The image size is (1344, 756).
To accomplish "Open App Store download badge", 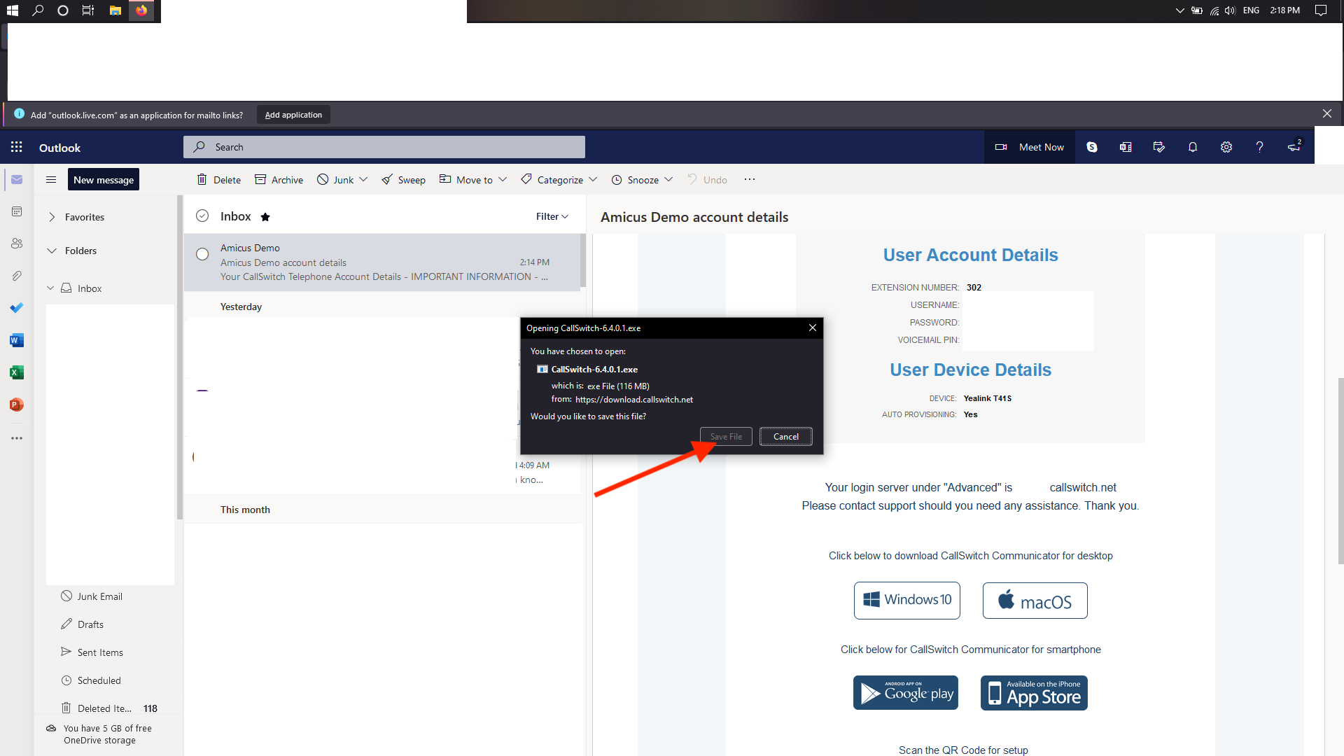I will click(x=1034, y=693).
